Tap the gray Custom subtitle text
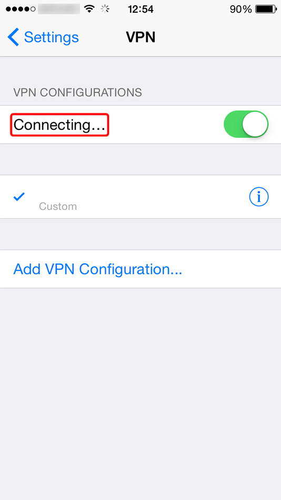 pos(58,206)
